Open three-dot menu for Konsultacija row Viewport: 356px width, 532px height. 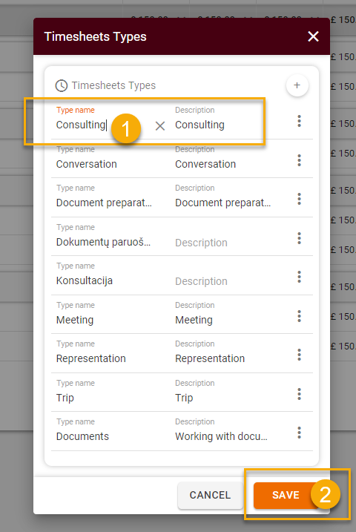(x=299, y=277)
